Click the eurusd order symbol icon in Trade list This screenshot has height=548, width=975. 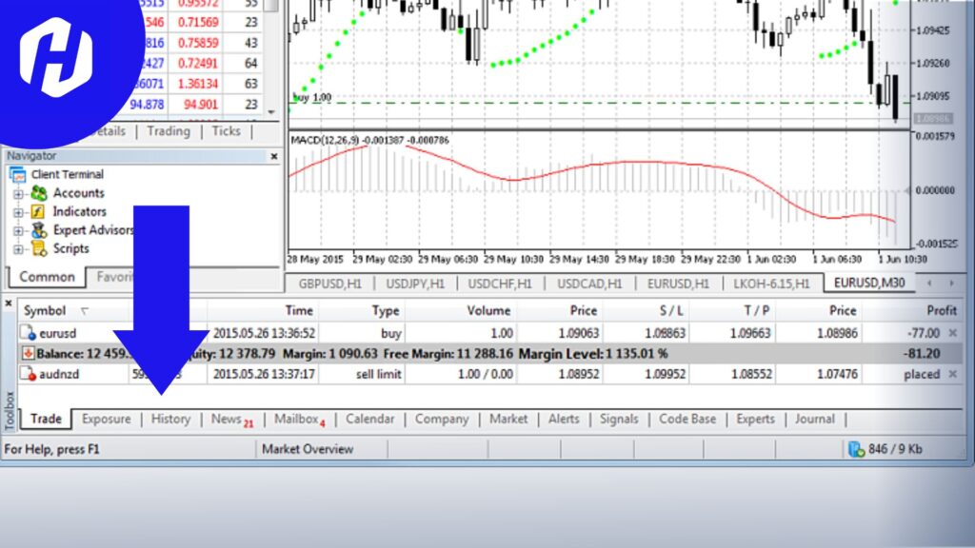[x=28, y=333]
